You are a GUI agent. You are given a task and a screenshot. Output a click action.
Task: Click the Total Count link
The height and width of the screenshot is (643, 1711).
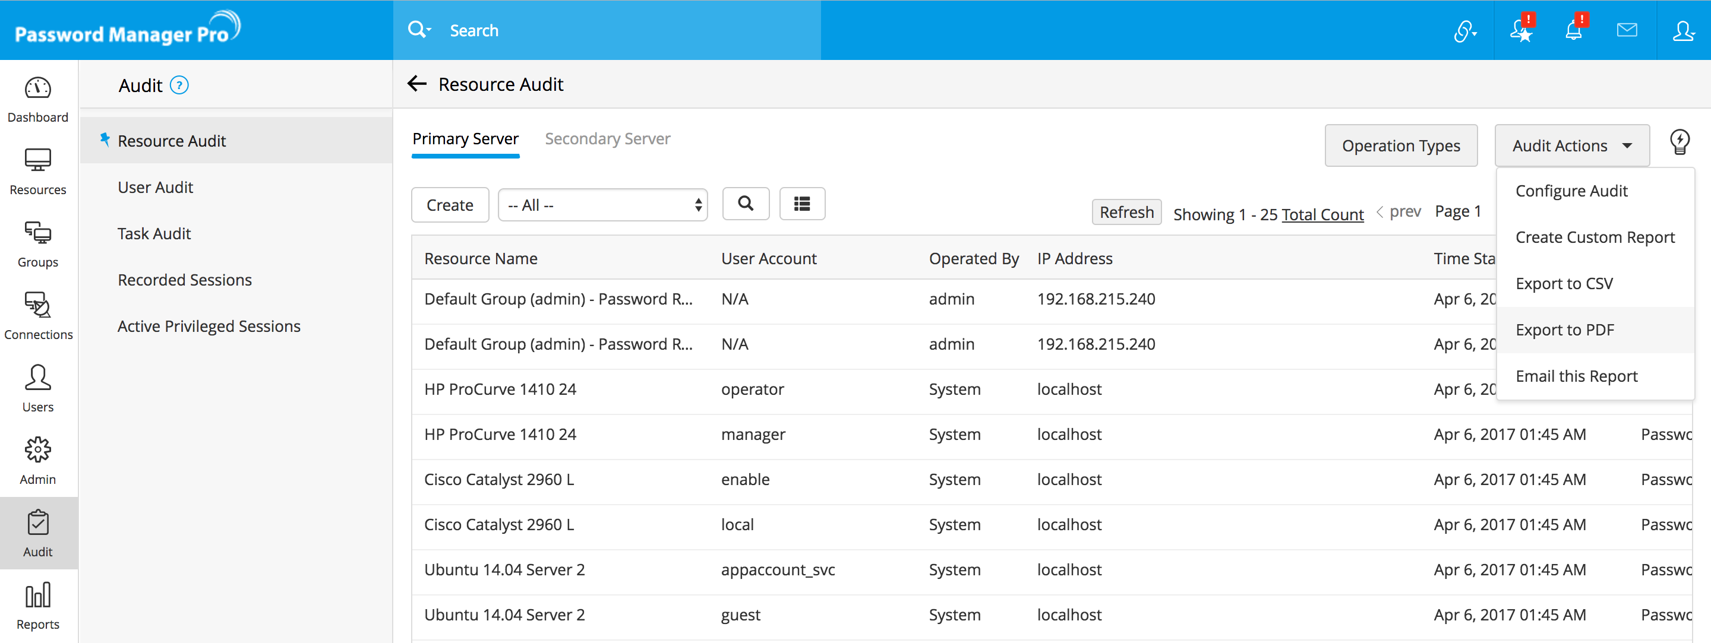tap(1322, 214)
